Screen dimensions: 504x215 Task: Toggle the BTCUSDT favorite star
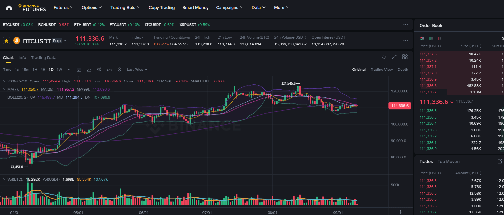click(x=6, y=41)
